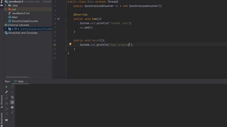This screenshot has width=227, height=127.
Task: Click the override gutter icon beside run()
Action: click(59, 19)
